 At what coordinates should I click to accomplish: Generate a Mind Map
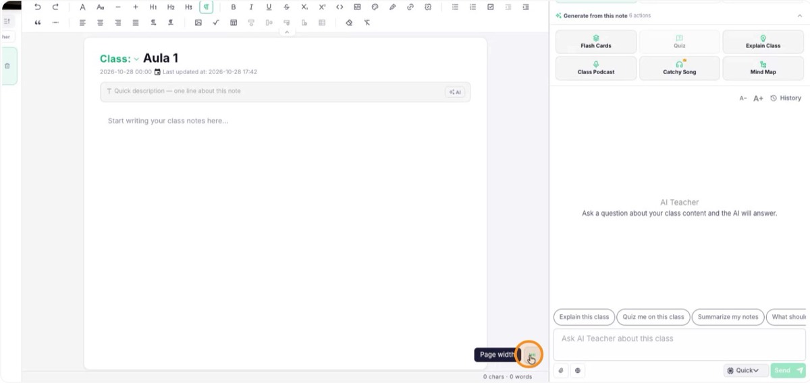[x=763, y=68]
